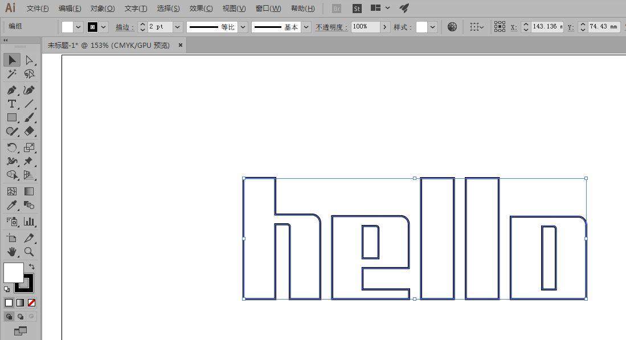Reset to default fill and stroke
Viewport: 626px width, 340px height.
(7, 289)
